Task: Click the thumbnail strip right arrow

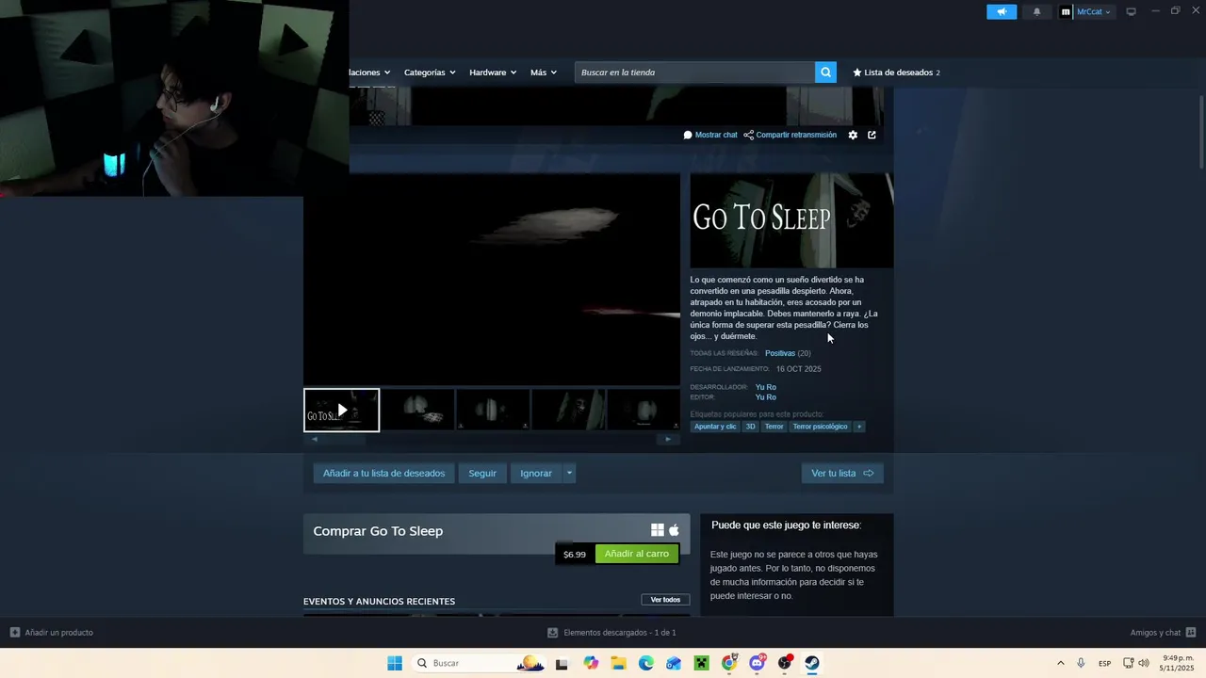Action: (668, 439)
